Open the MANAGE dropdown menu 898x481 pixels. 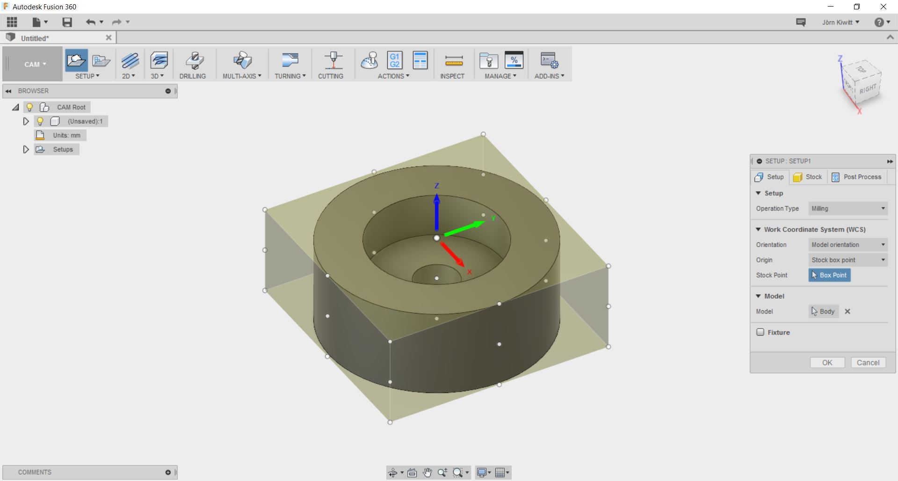tap(500, 76)
